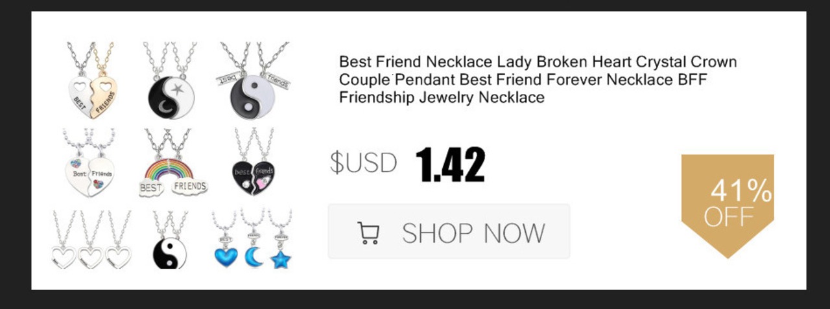Click the BEST cloud pendant
The width and height of the screenshot is (830, 309).
151,189
